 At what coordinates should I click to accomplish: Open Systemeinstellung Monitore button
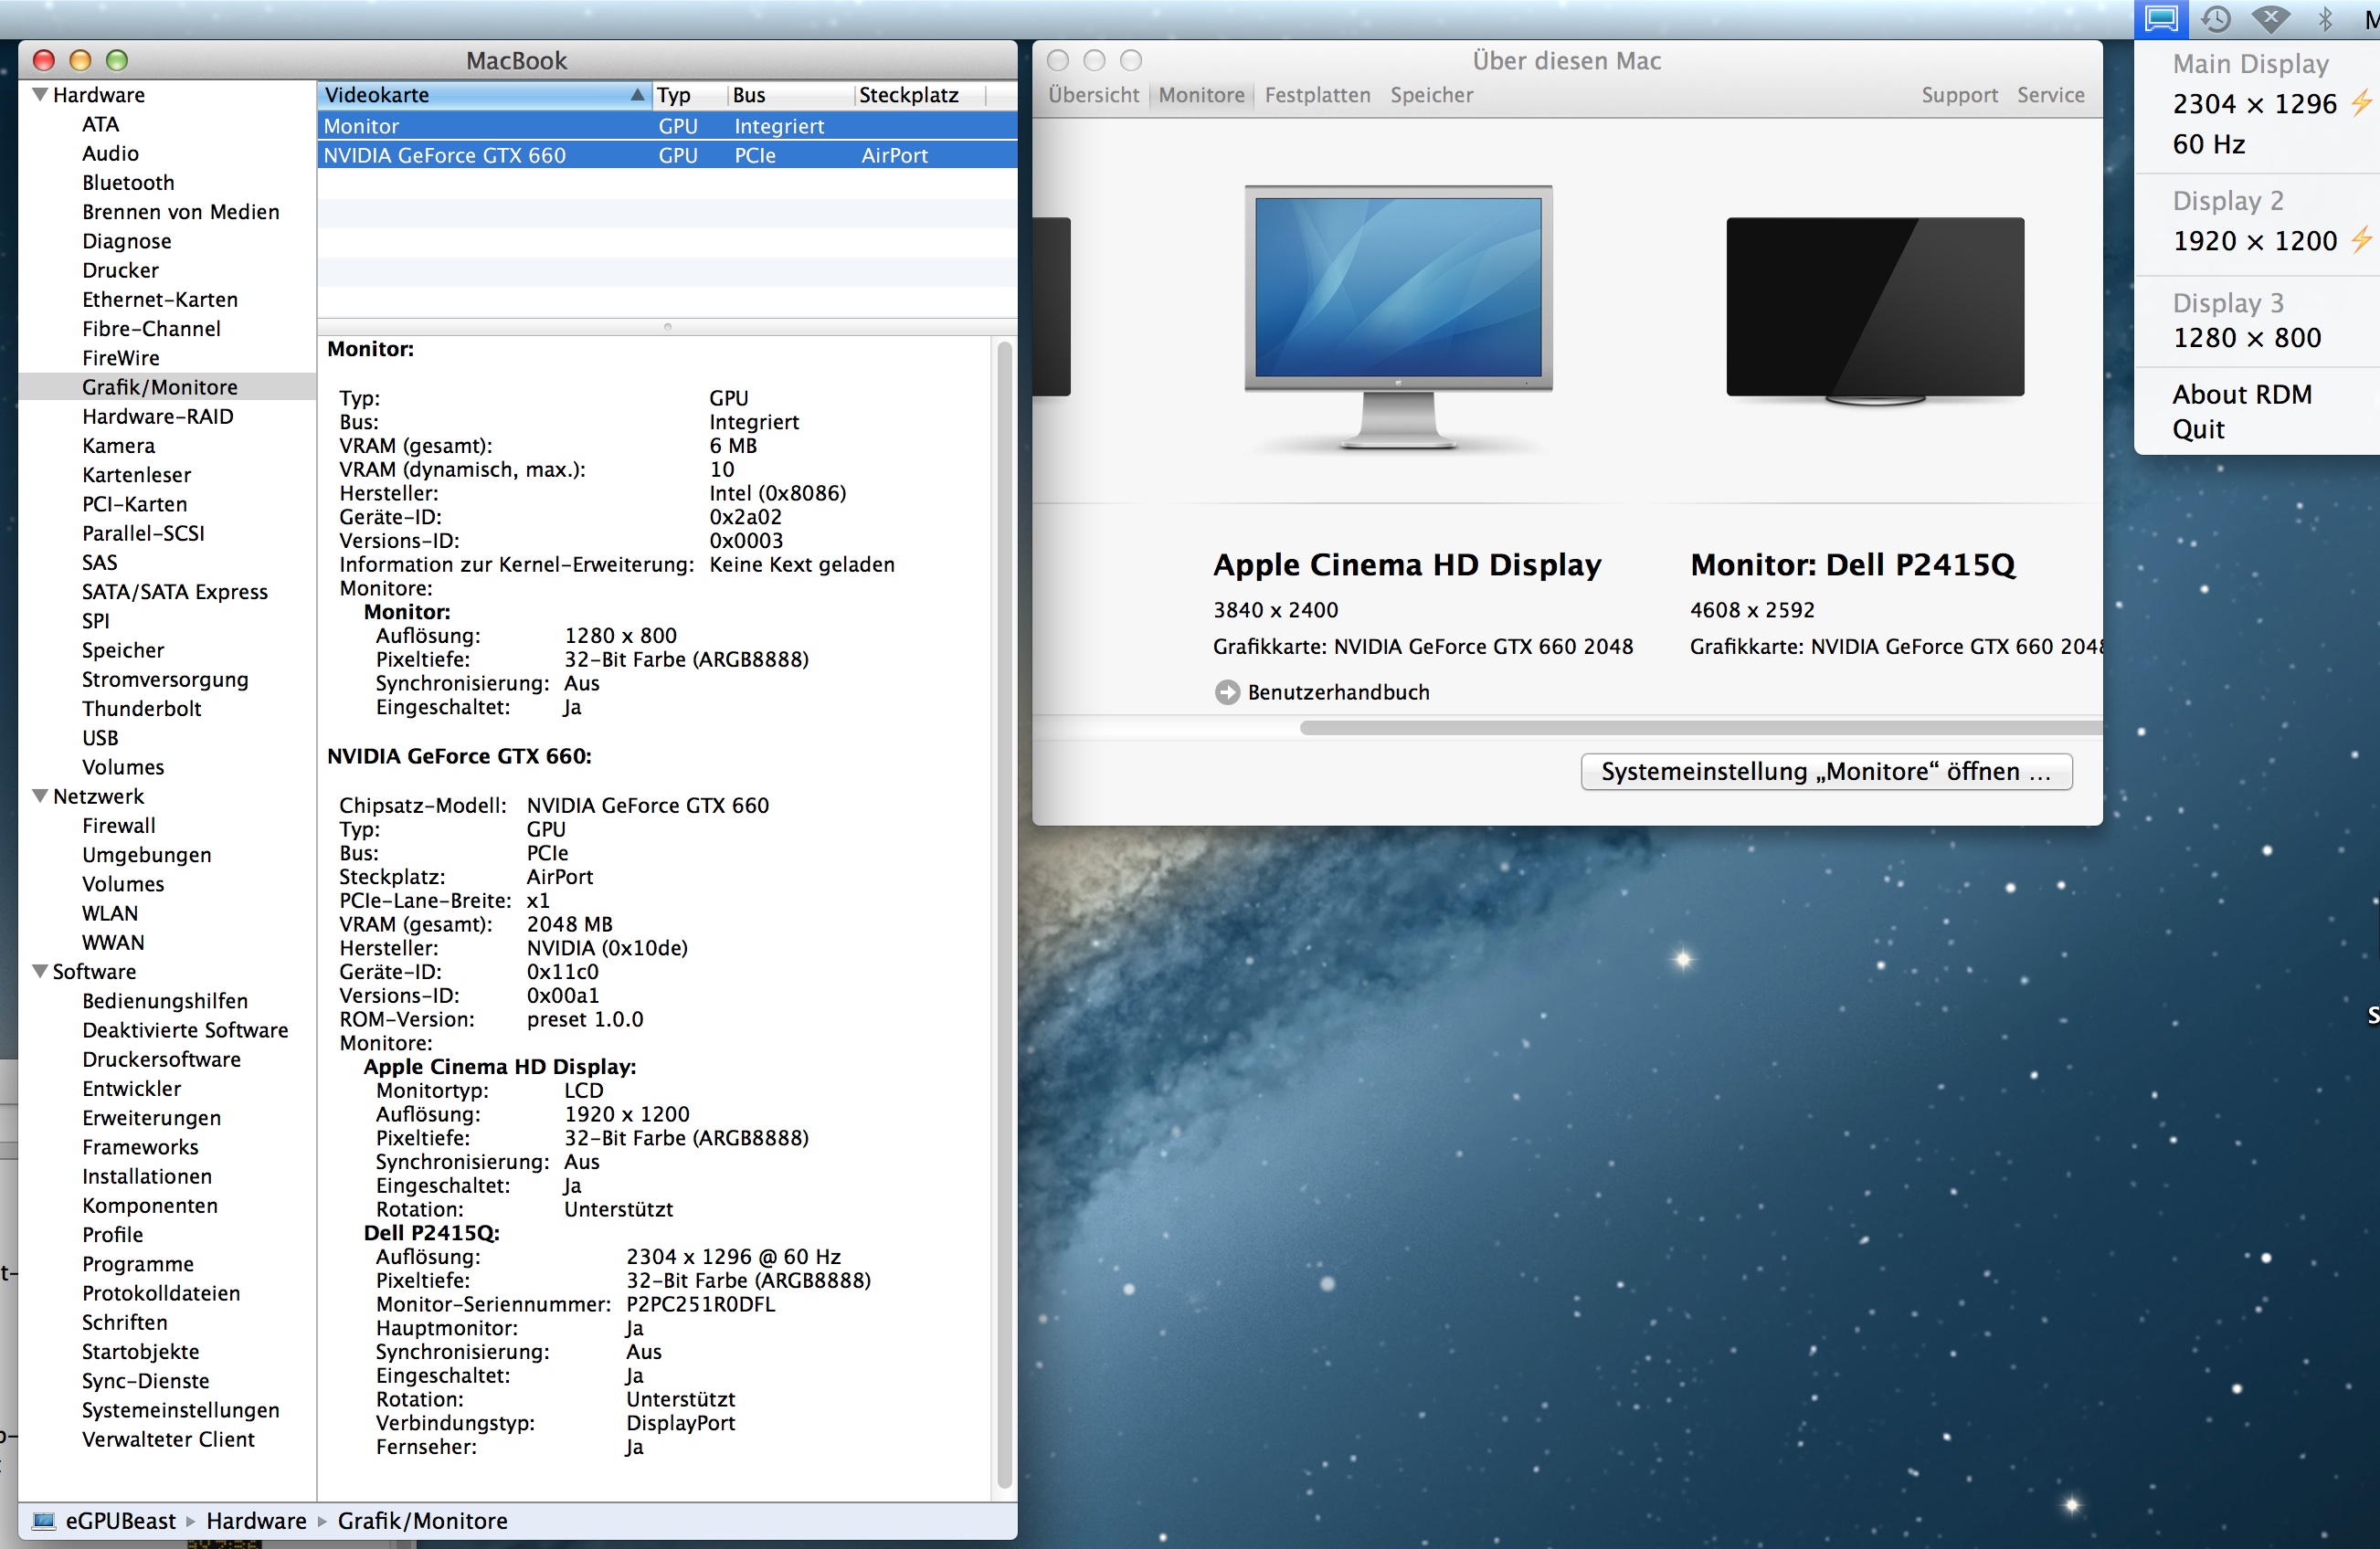1825,772
